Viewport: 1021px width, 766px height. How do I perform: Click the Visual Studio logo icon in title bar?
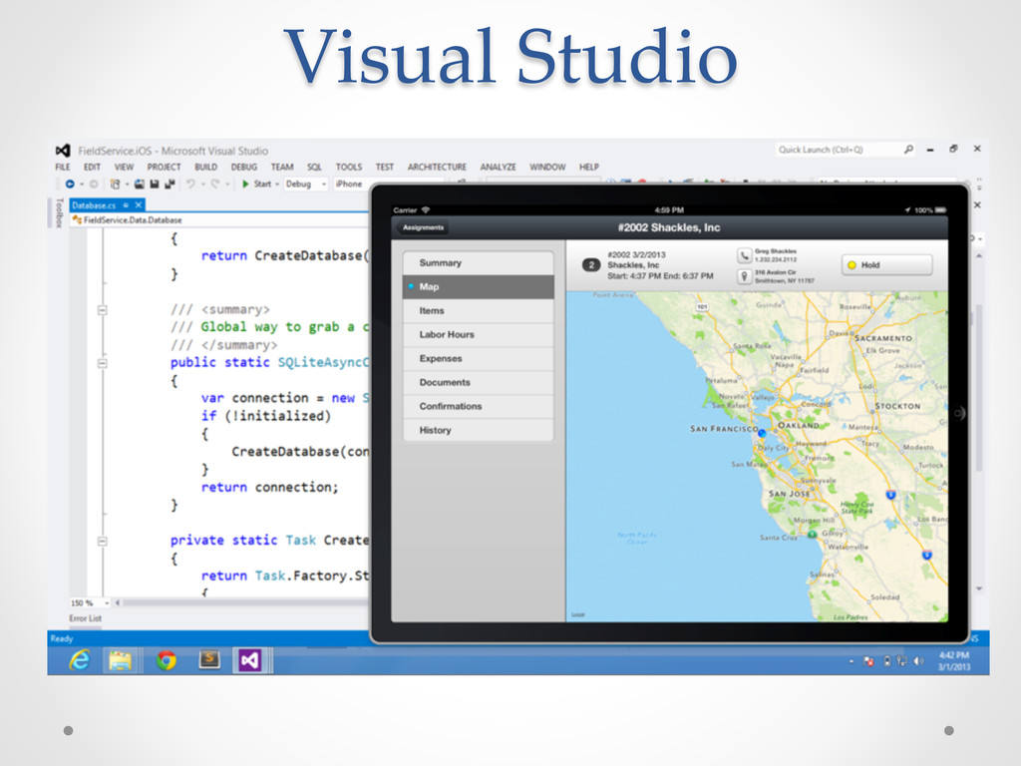pos(63,151)
